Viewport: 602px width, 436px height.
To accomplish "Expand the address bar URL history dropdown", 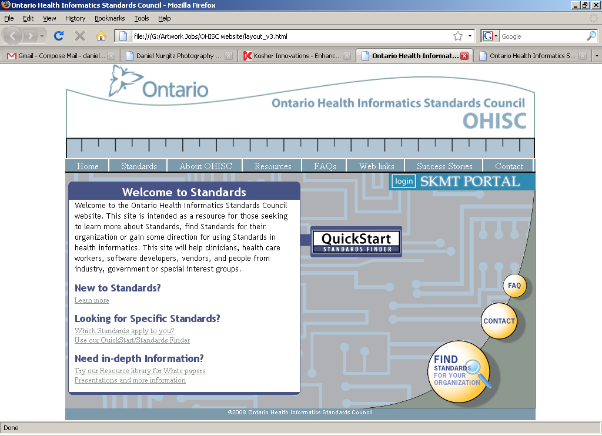I will pos(470,36).
